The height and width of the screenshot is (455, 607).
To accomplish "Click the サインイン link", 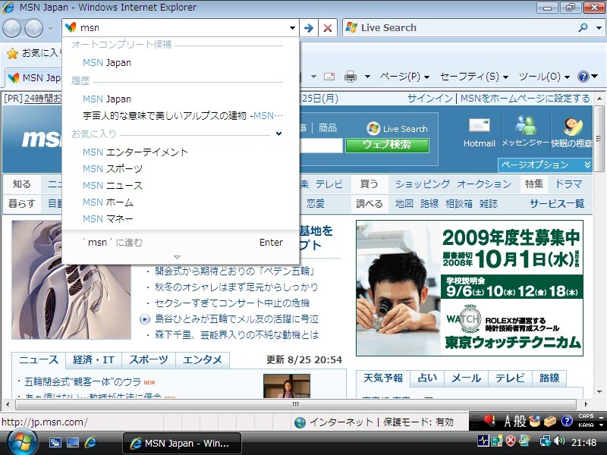I will click(x=429, y=99).
